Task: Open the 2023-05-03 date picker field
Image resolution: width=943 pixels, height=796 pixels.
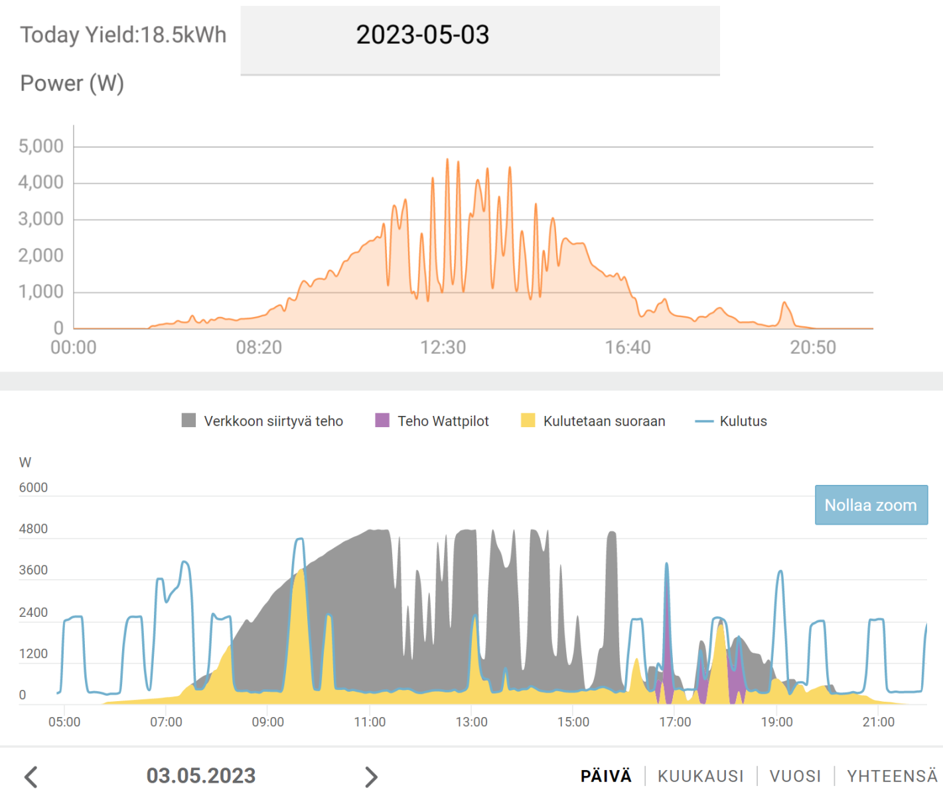Action: 480,40
